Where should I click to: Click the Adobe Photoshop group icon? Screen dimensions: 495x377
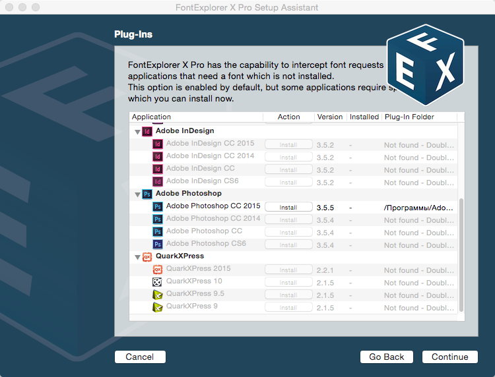(x=147, y=194)
